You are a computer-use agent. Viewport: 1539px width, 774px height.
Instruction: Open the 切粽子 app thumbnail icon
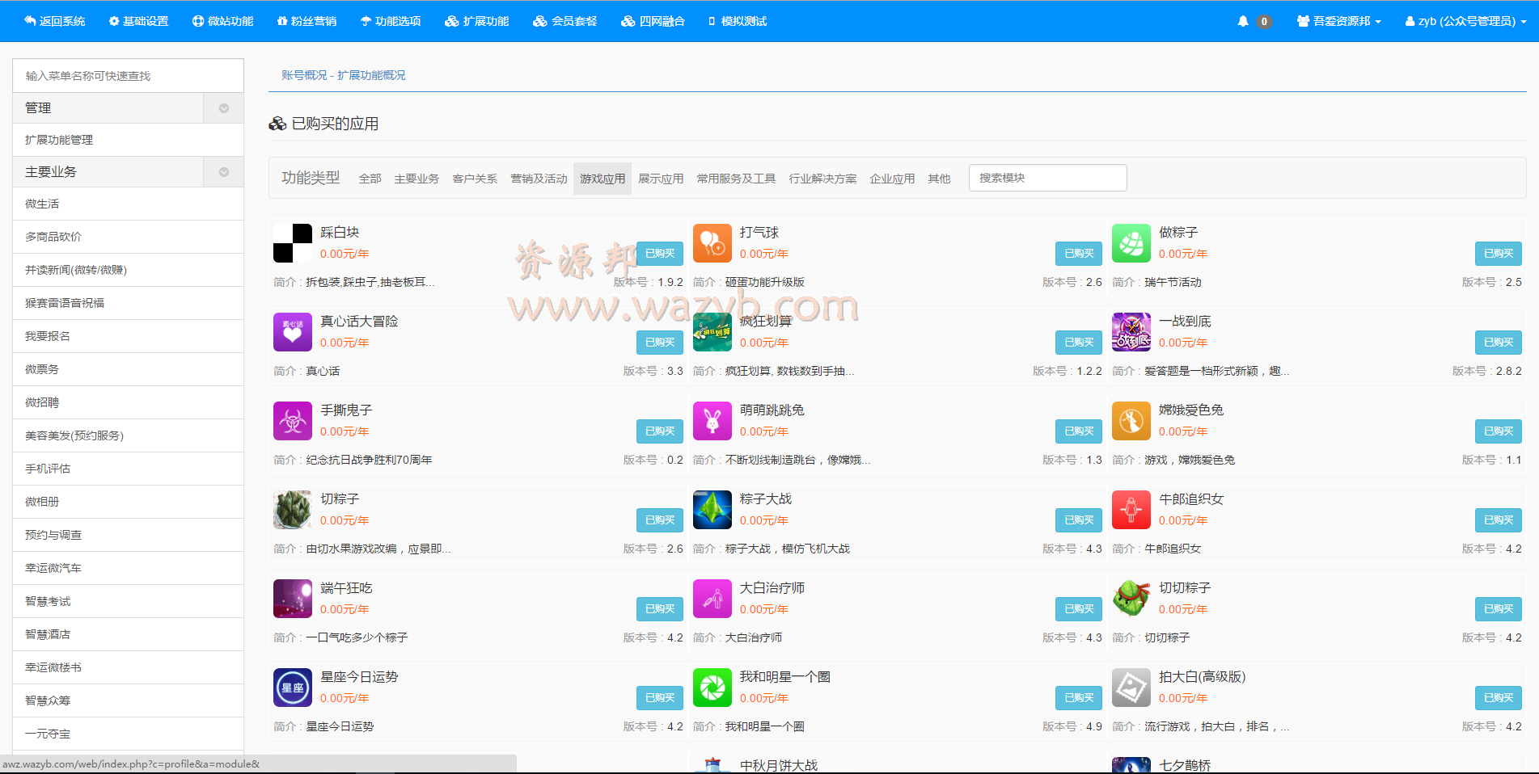293,510
